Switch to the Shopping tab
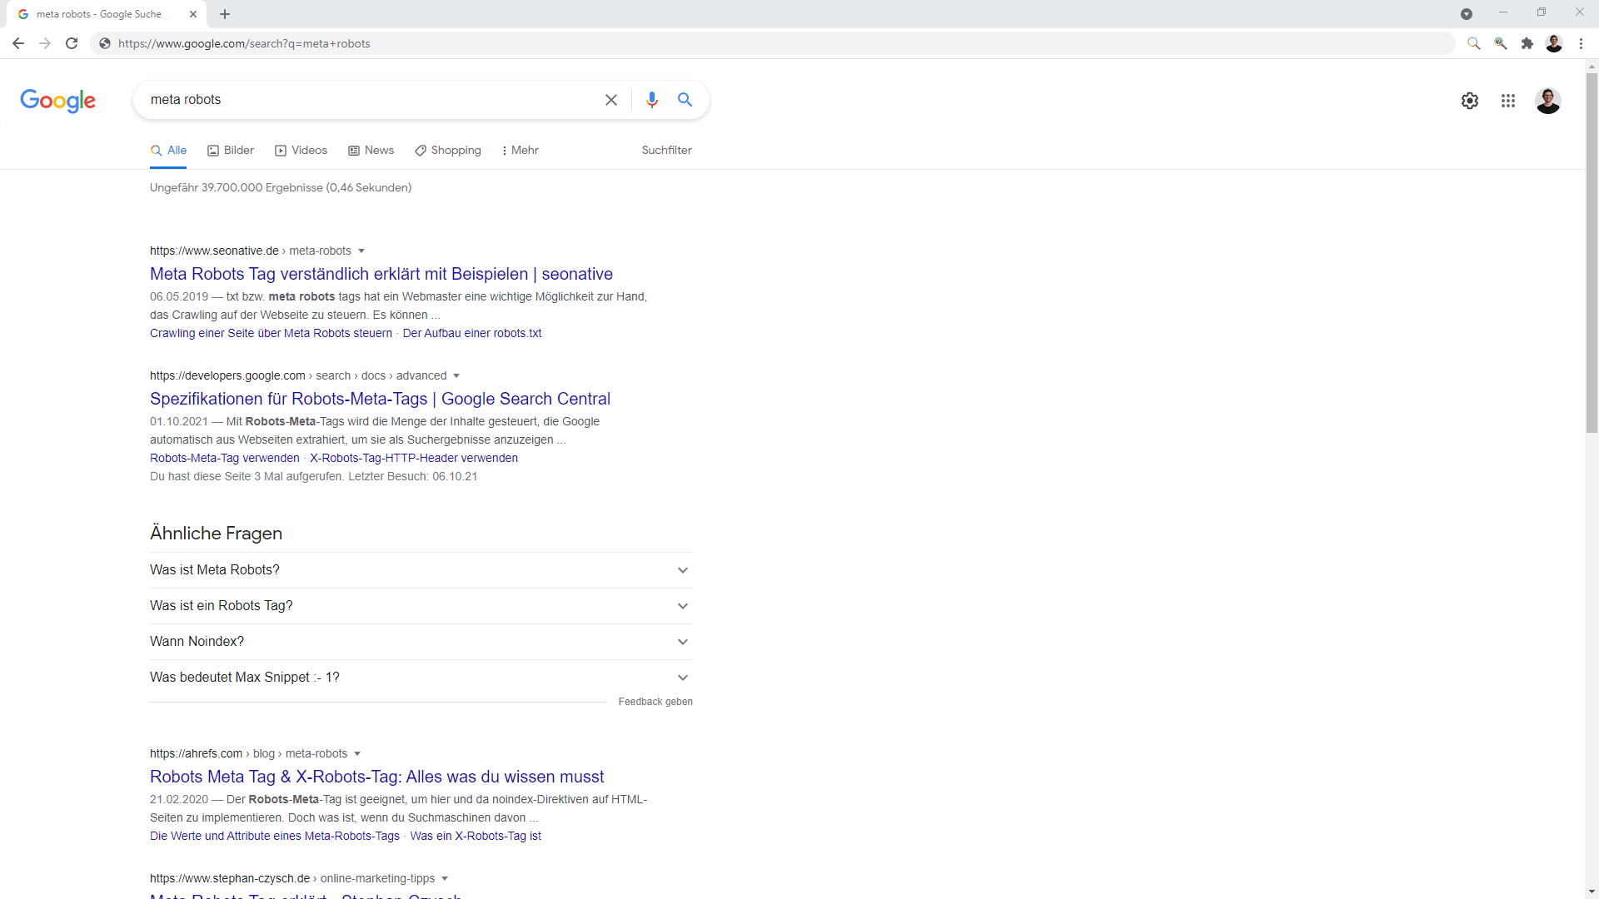 [x=448, y=150]
